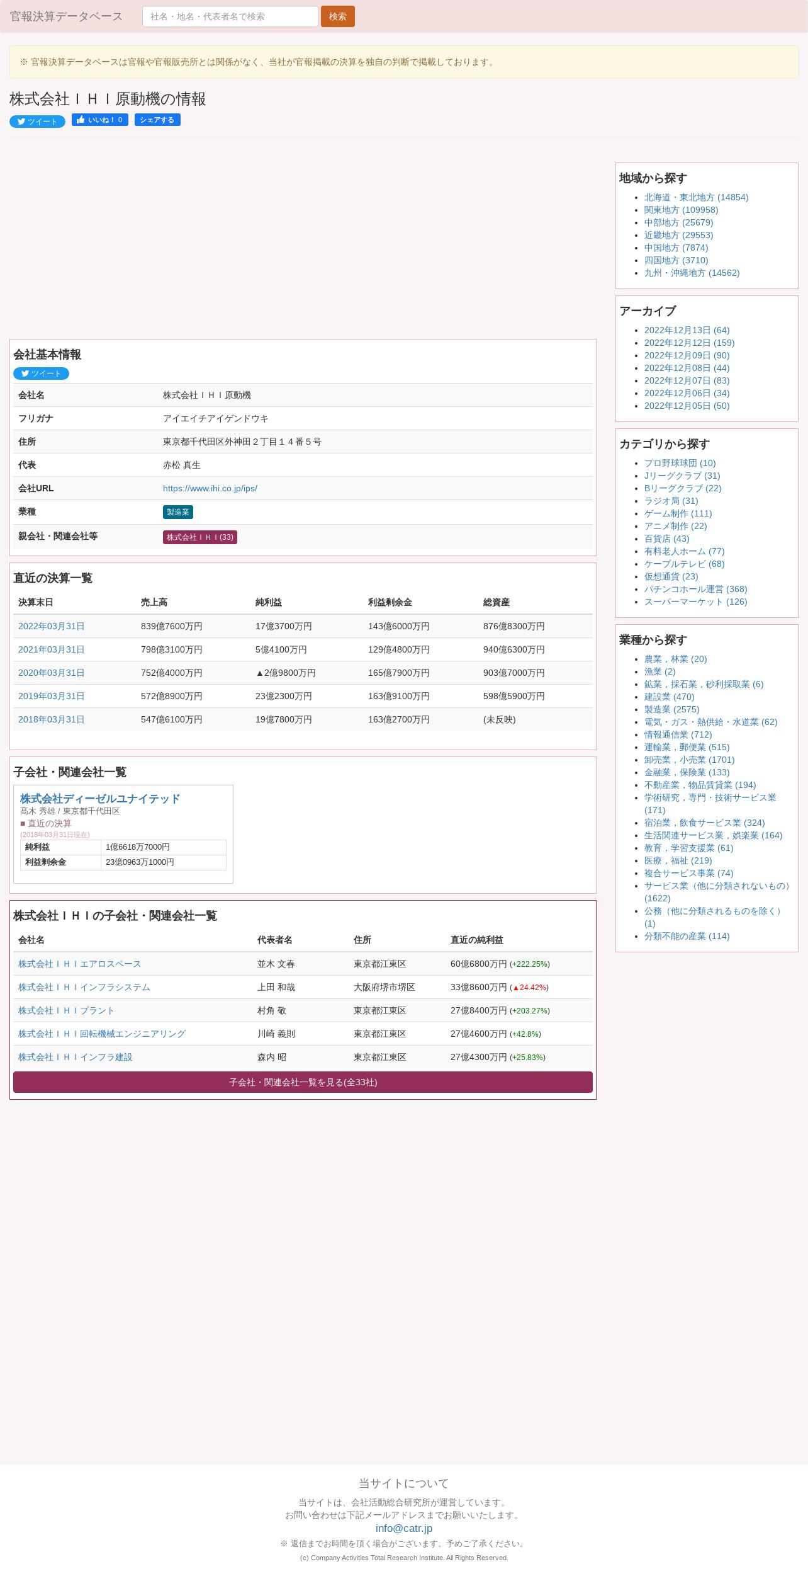This screenshot has height=1569, width=808.
Task: Browse 北海道・東北地方 (14854) region
Action: [x=696, y=197]
